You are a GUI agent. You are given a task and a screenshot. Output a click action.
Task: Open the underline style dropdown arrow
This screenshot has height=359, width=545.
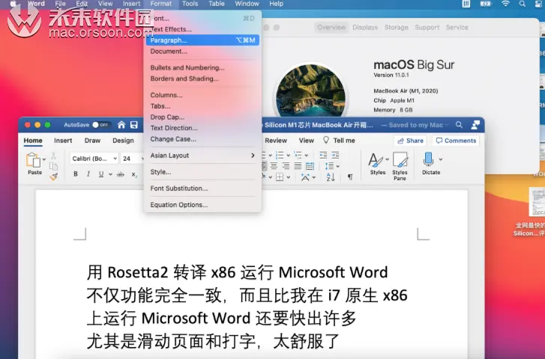pos(110,174)
